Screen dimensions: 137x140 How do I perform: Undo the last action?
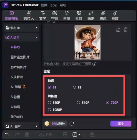coord(7,134)
